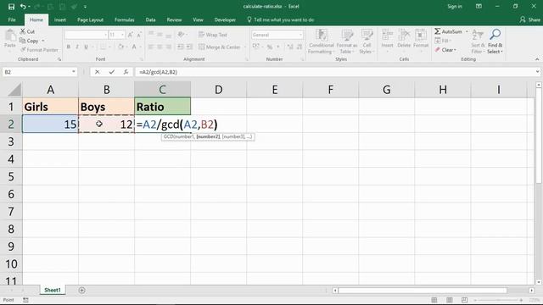Screen dimensions: 543x305
Task: Click the Percent Style icon
Action: point(270,47)
